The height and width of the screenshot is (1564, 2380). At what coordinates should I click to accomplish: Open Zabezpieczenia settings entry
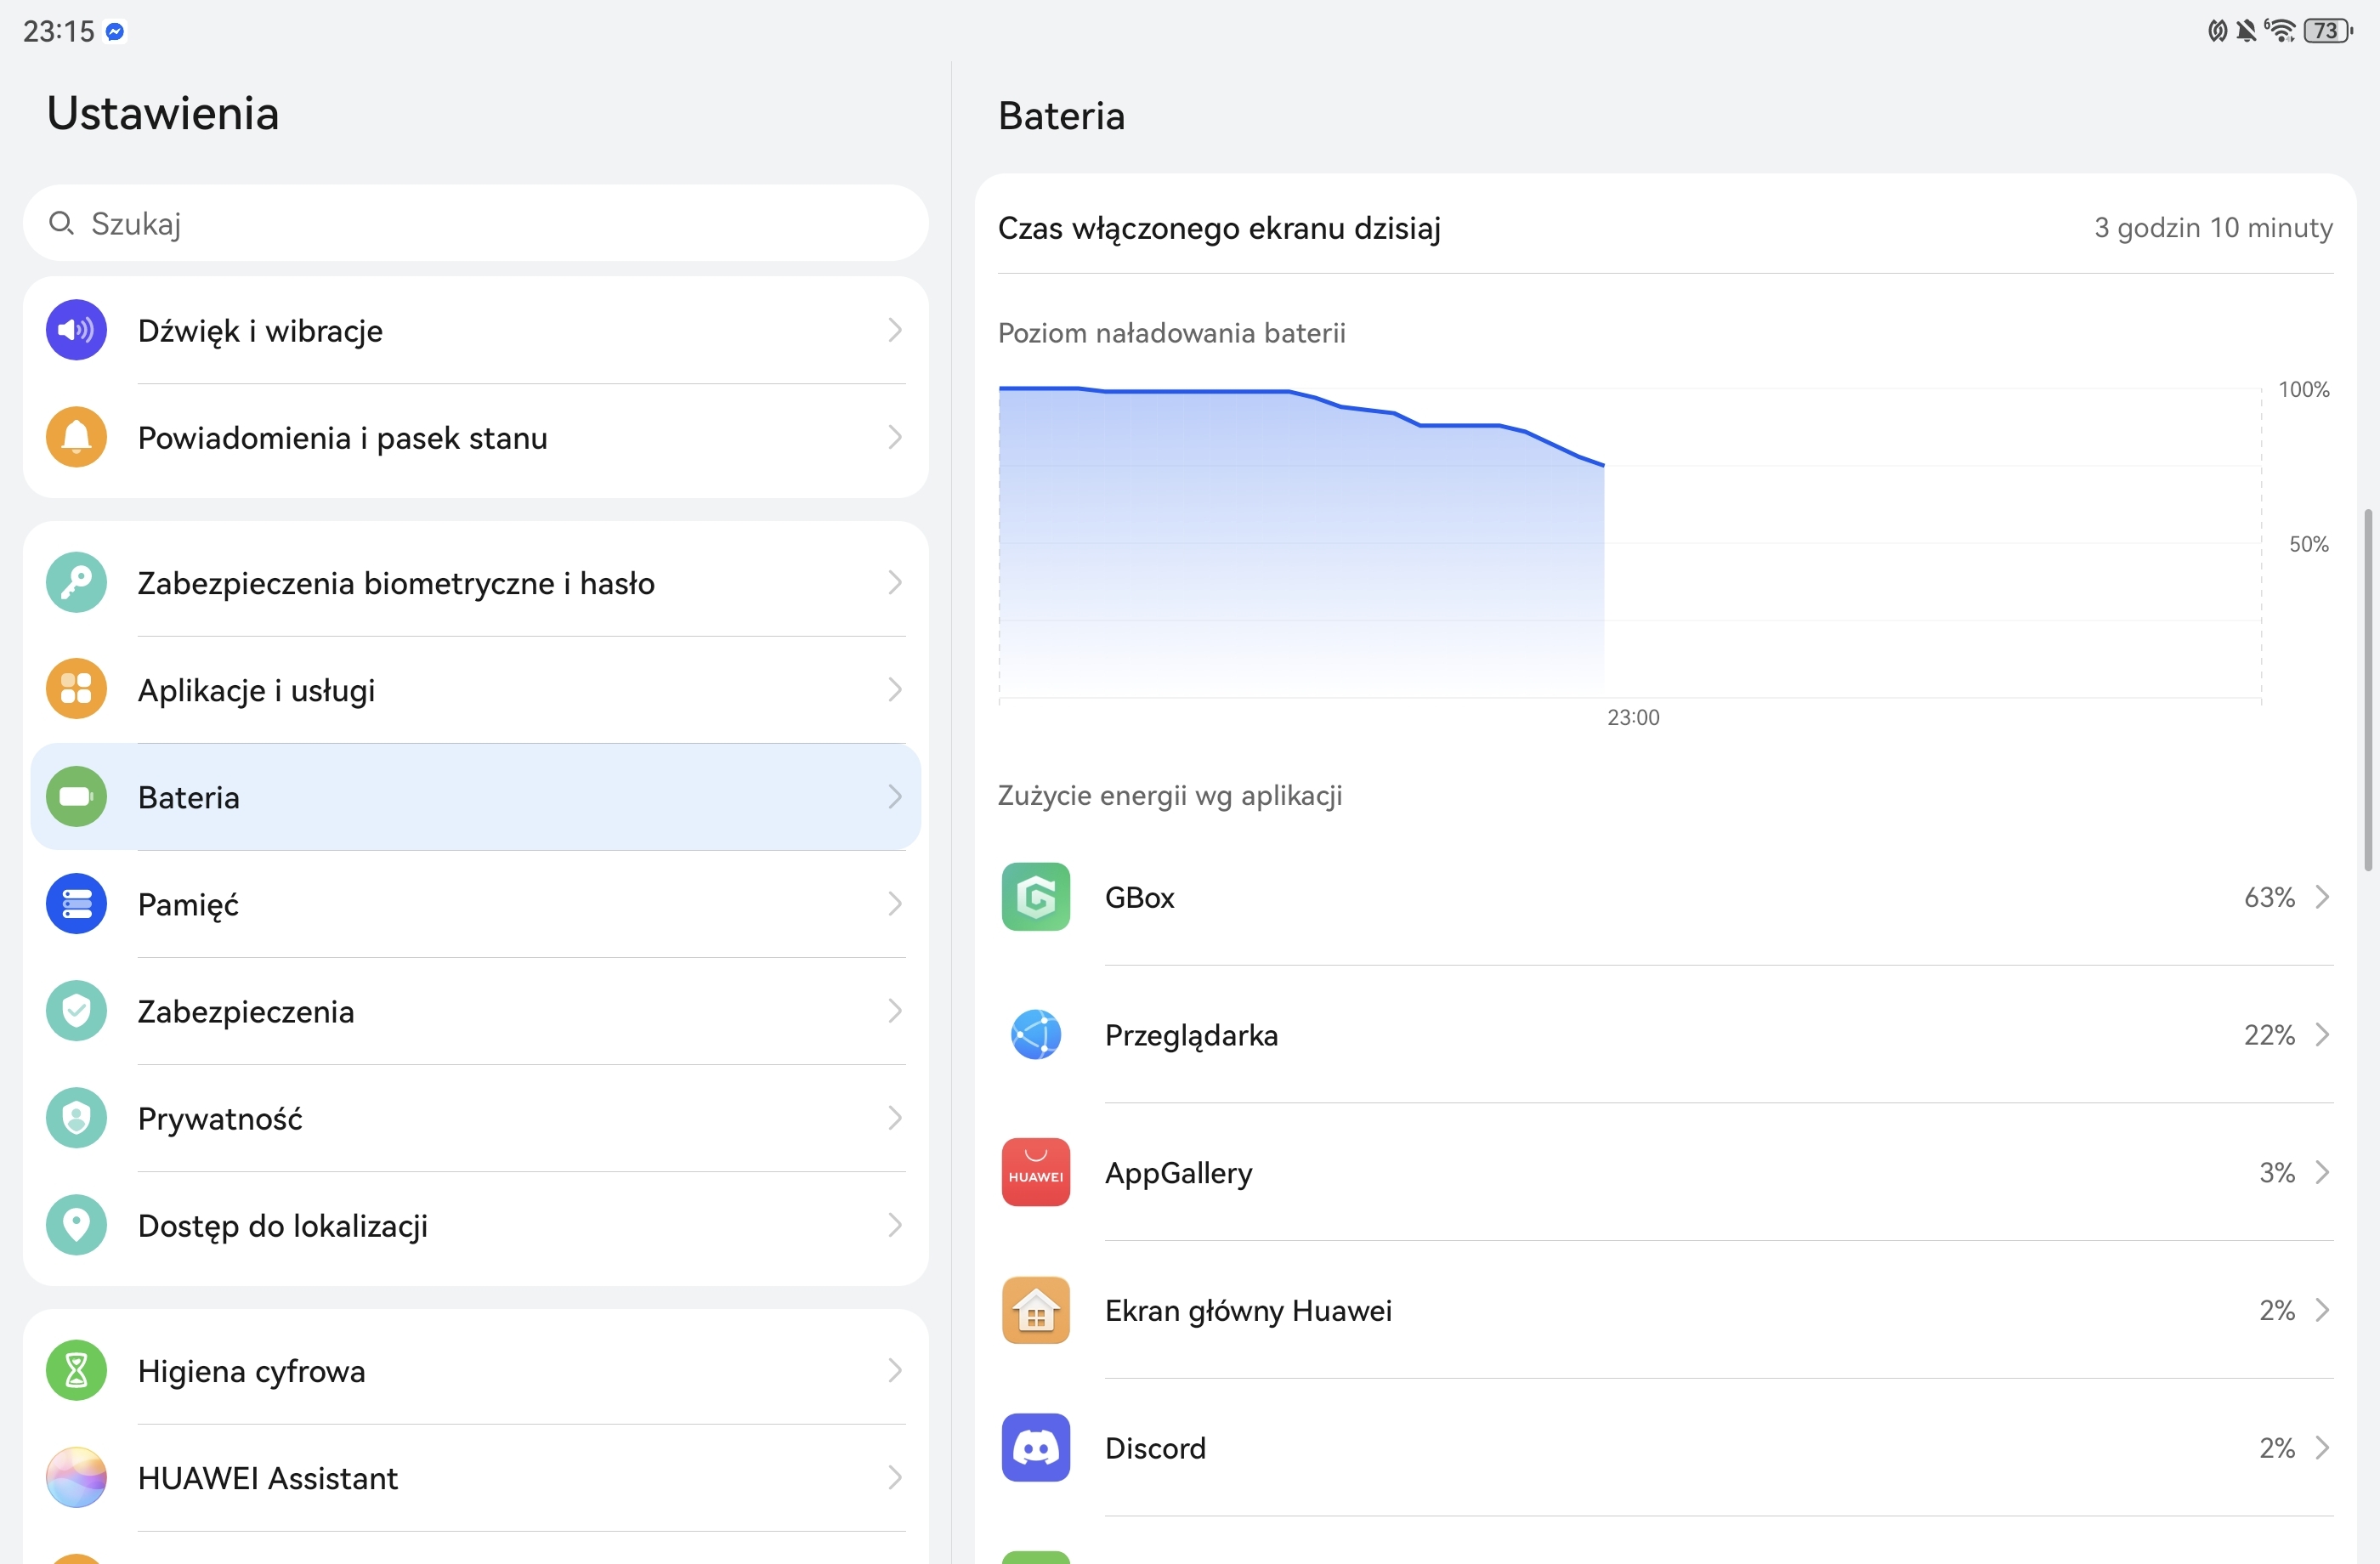point(476,1010)
